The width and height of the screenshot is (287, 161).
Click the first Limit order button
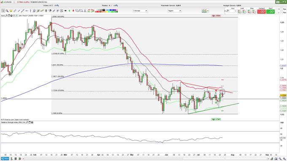tap(239, 11)
